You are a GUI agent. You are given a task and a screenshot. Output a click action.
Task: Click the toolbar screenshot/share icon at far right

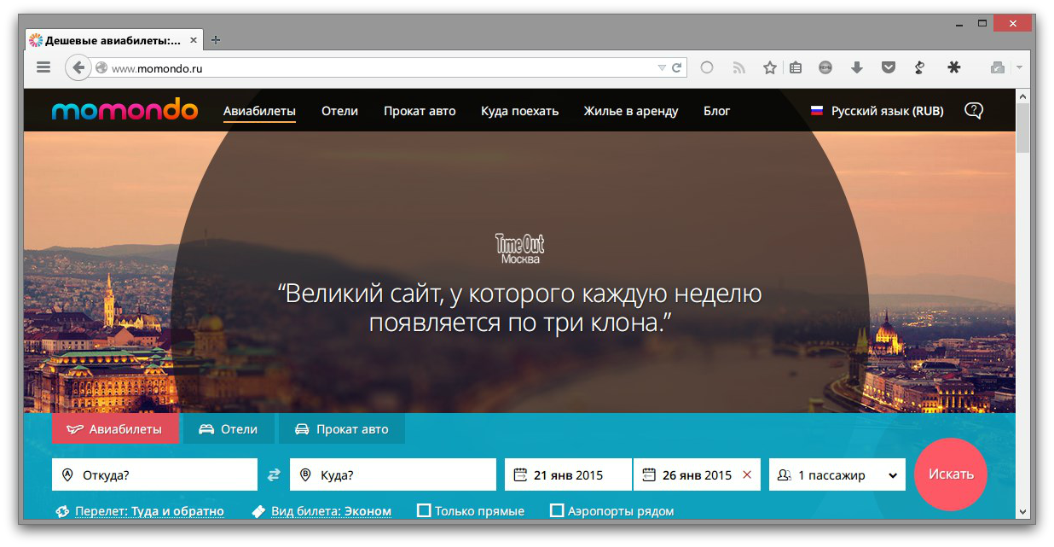point(997,67)
